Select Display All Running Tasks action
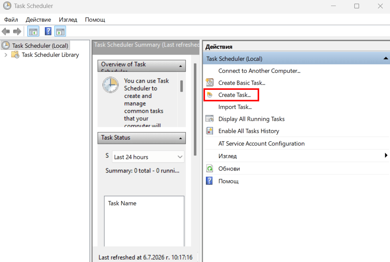 251,119
